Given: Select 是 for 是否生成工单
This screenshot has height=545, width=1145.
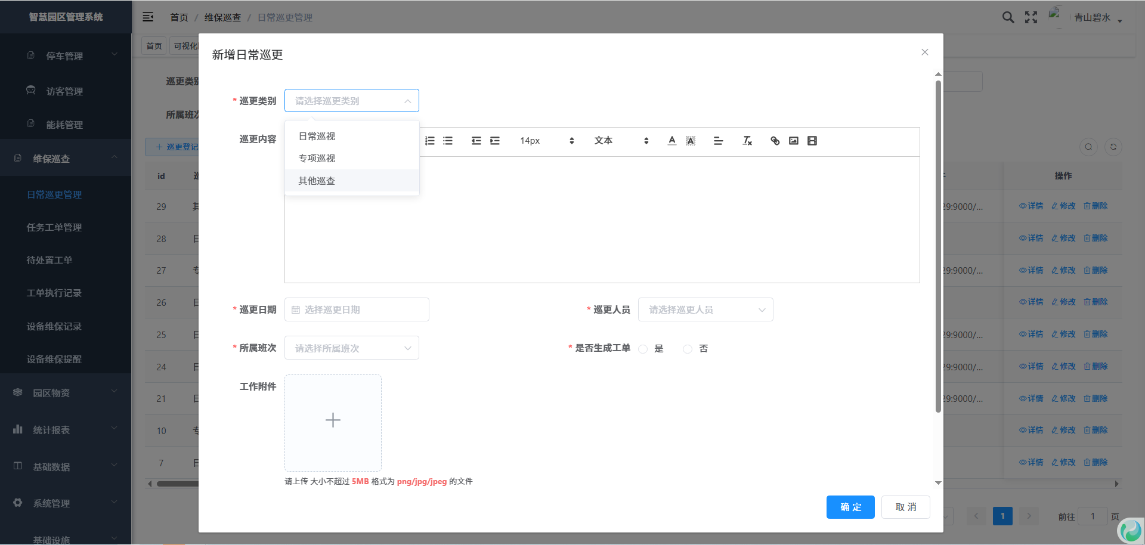Looking at the screenshot, I should 643,349.
